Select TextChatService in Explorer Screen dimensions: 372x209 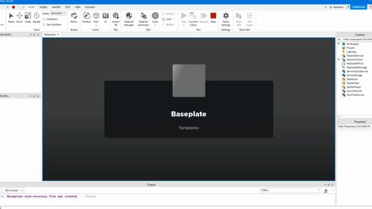tap(355, 95)
